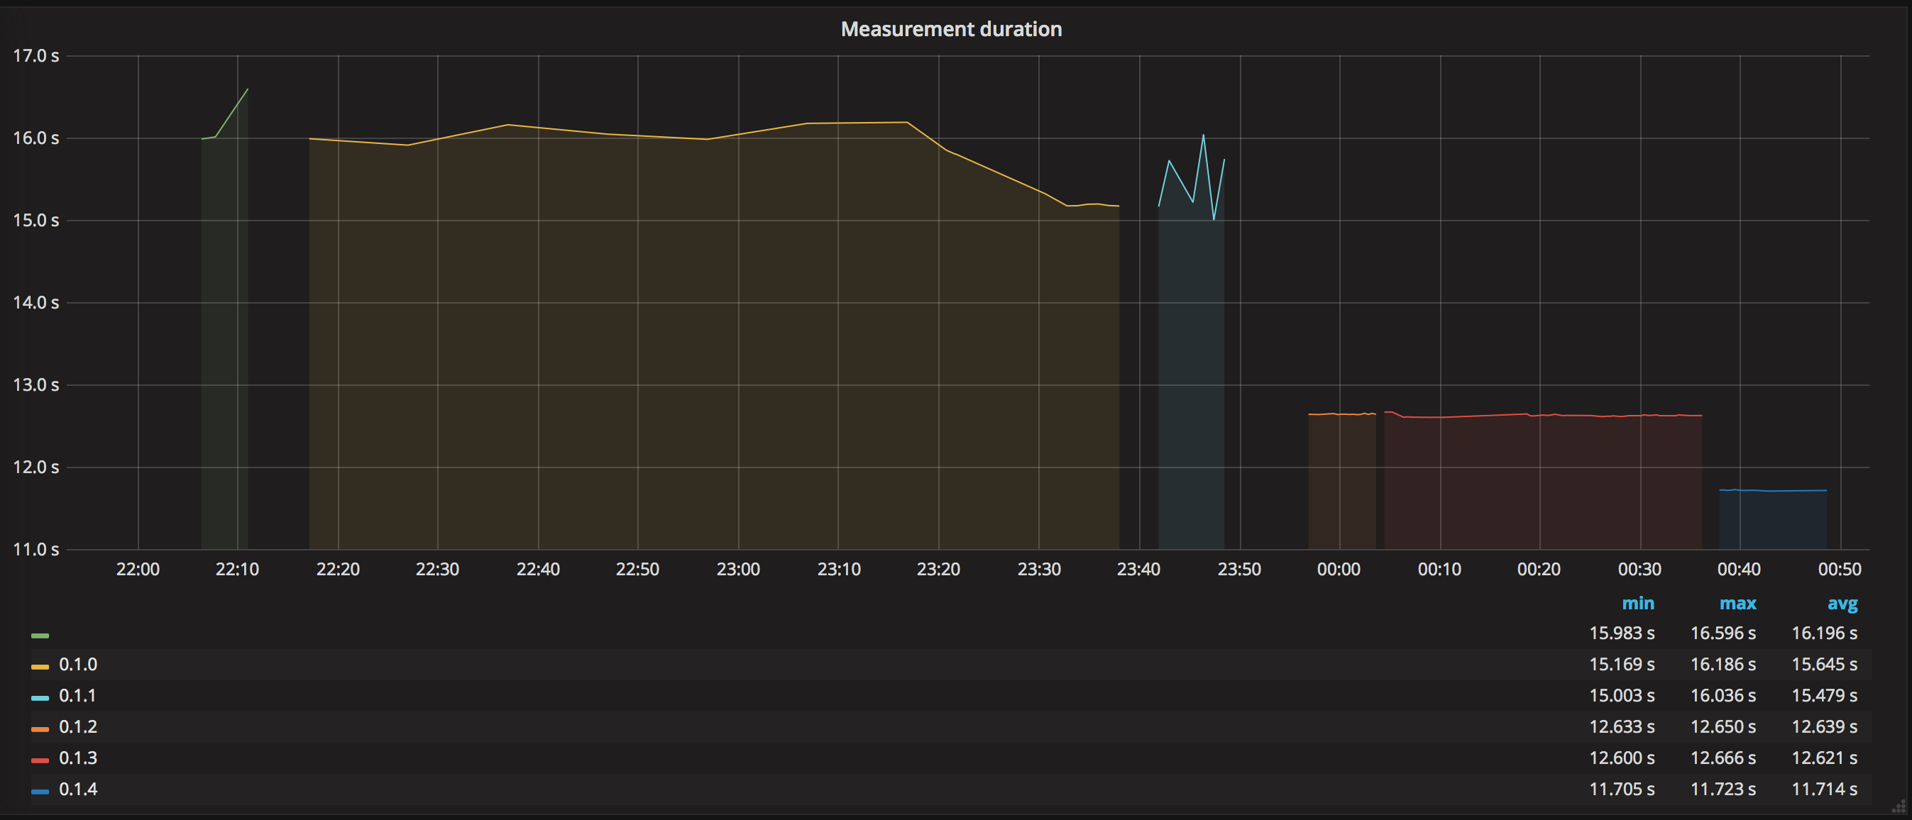Click the red 0.1.3 legend color swatch
The width and height of the screenshot is (1912, 820).
point(40,760)
